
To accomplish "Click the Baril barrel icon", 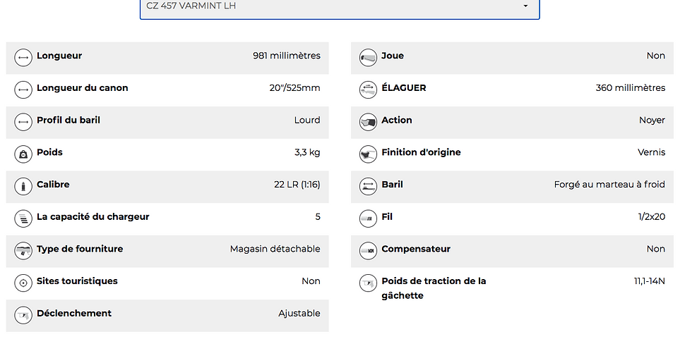I will (x=368, y=186).
